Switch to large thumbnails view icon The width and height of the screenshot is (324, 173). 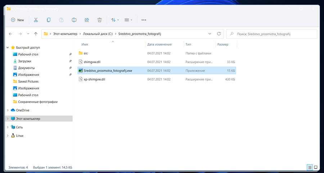pyautogui.click(x=316, y=167)
